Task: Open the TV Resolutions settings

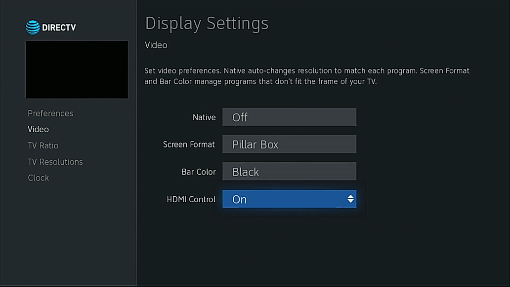Action: pos(55,161)
